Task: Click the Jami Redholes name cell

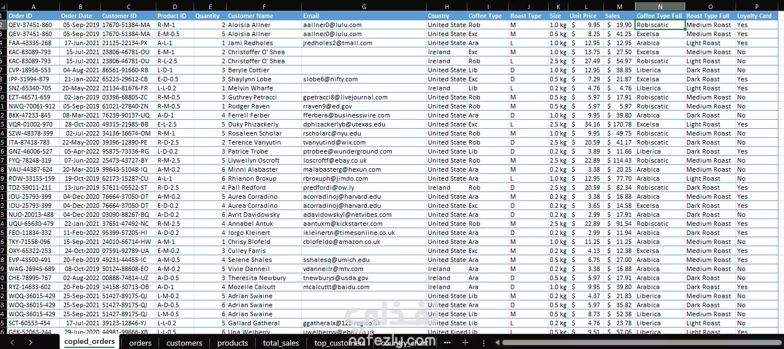Action: [264, 43]
